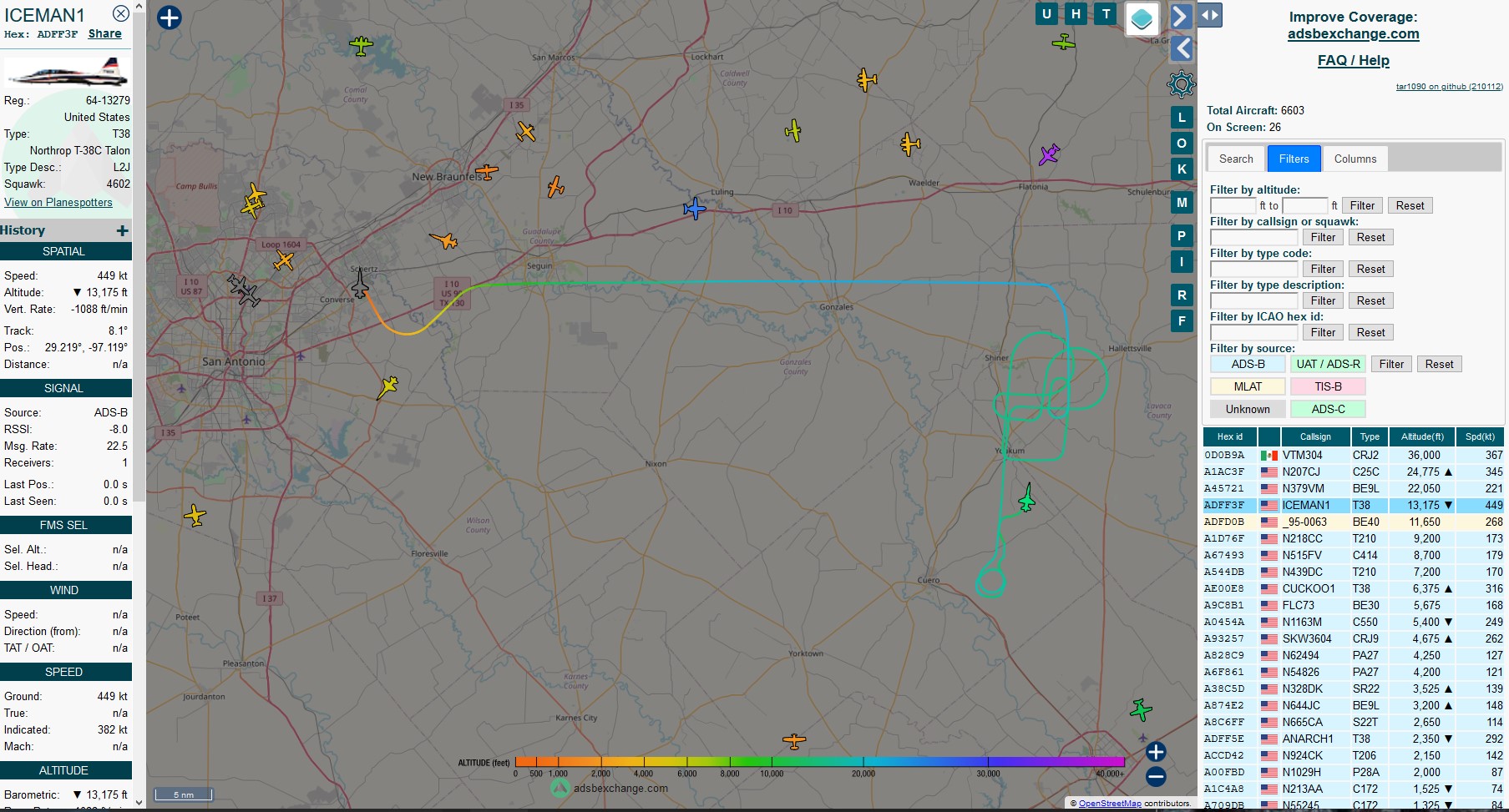Toggle the ADS-B source filter
The height and width of the screenshot is (812, 1509).
[x=1248, y=364]
